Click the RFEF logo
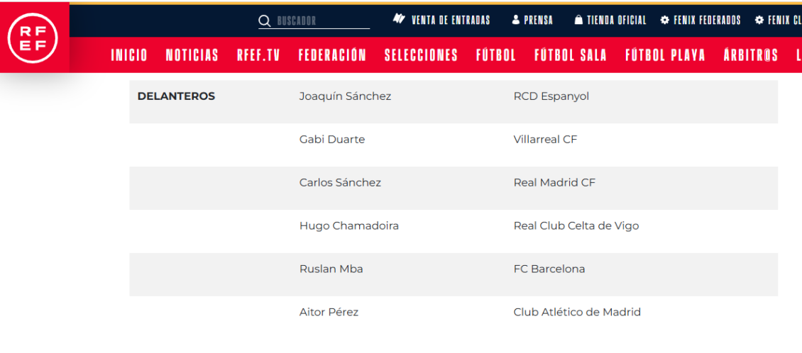802x353 pixels. pos(33,38)
